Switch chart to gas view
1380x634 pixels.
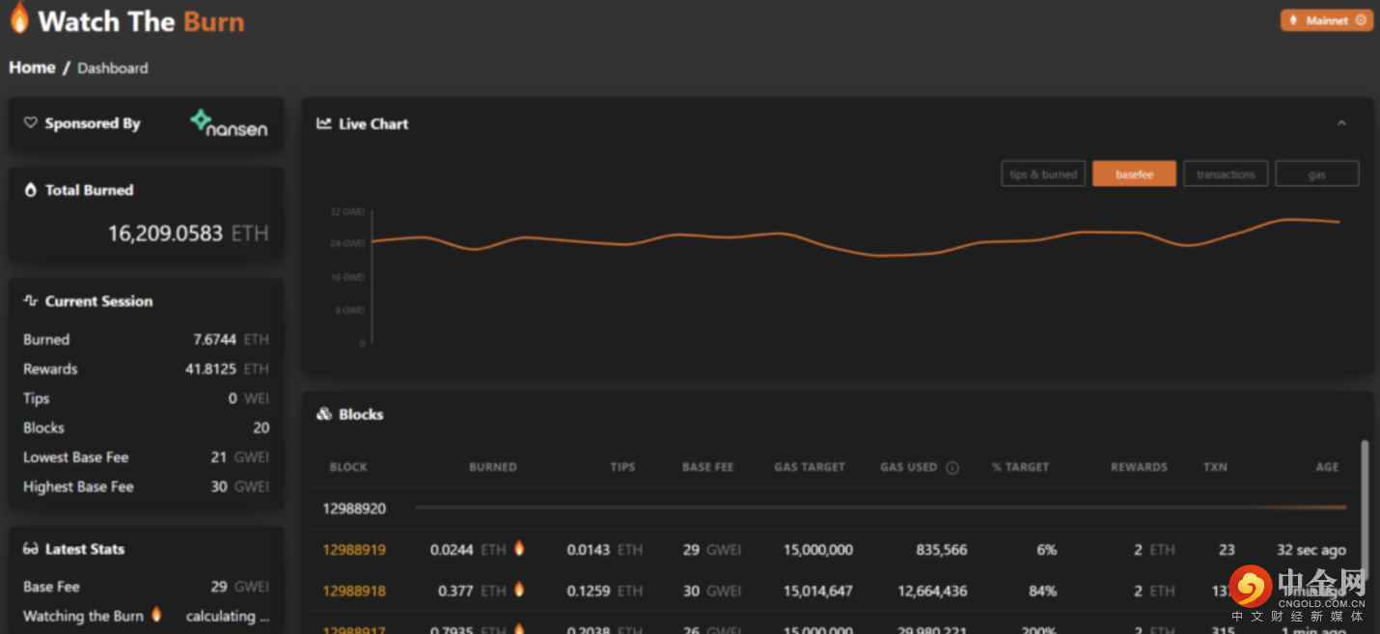pyautogui.click(x=1317, y=174)
